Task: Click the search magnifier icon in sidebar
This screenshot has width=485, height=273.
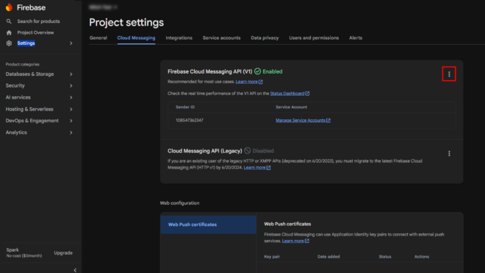Action: click(x=9, y=21)
